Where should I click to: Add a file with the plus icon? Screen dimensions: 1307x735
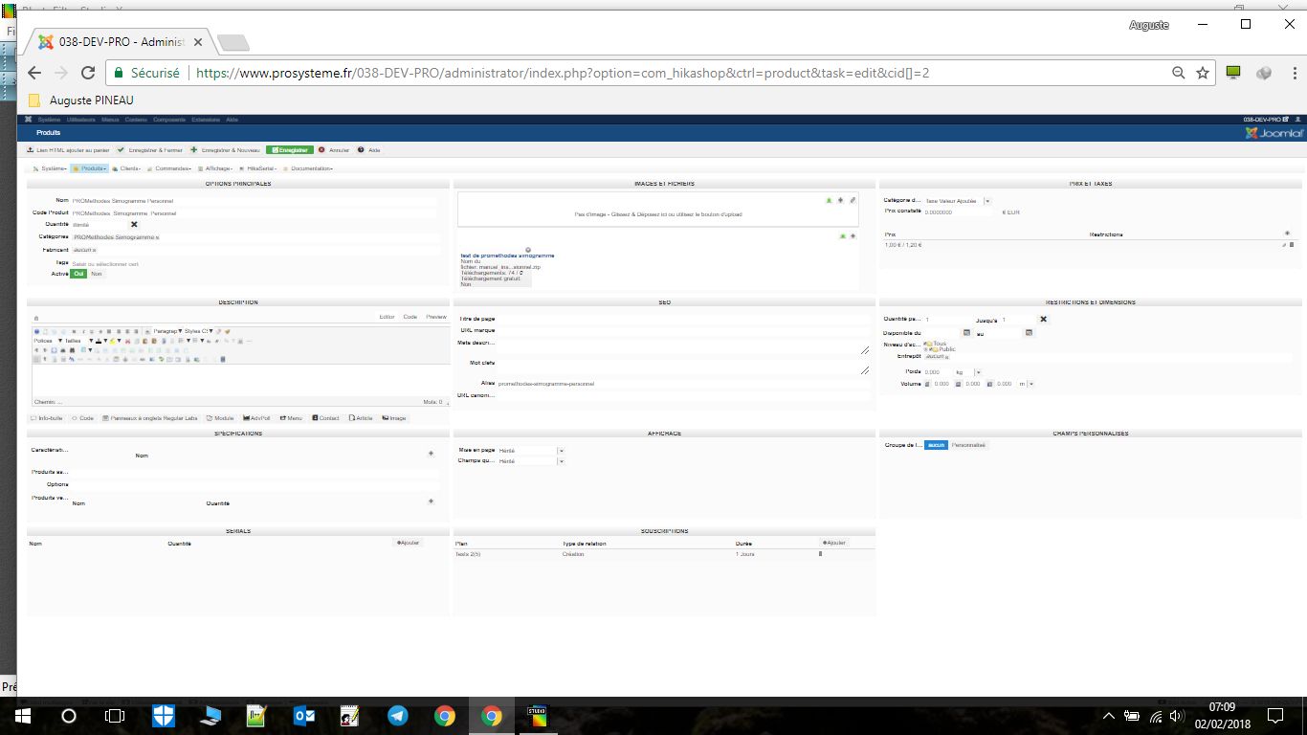pos(853,234)
